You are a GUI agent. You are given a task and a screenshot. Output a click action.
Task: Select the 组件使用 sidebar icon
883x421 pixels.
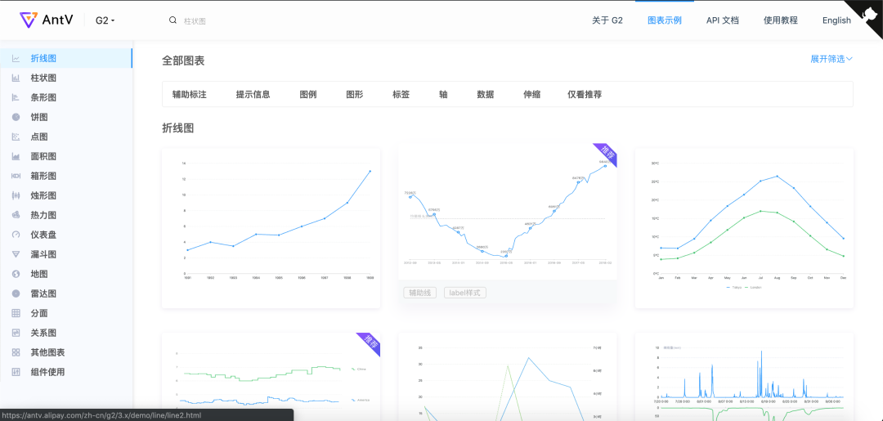tap(16, 372)
